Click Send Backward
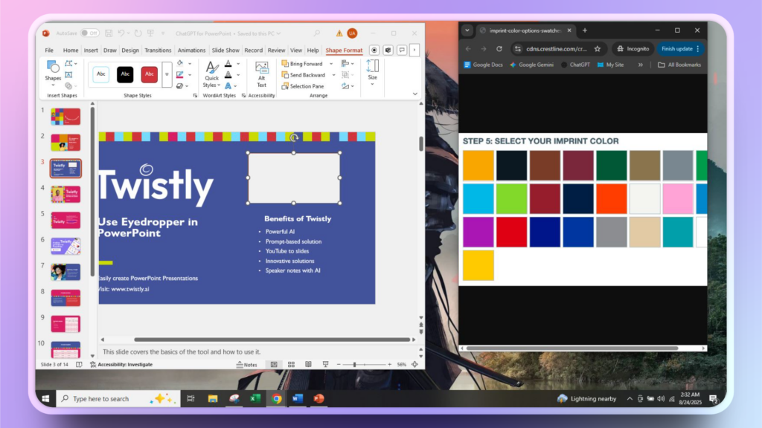The width and height of the screenshot is (762, 428). click(x=304, y=75)
